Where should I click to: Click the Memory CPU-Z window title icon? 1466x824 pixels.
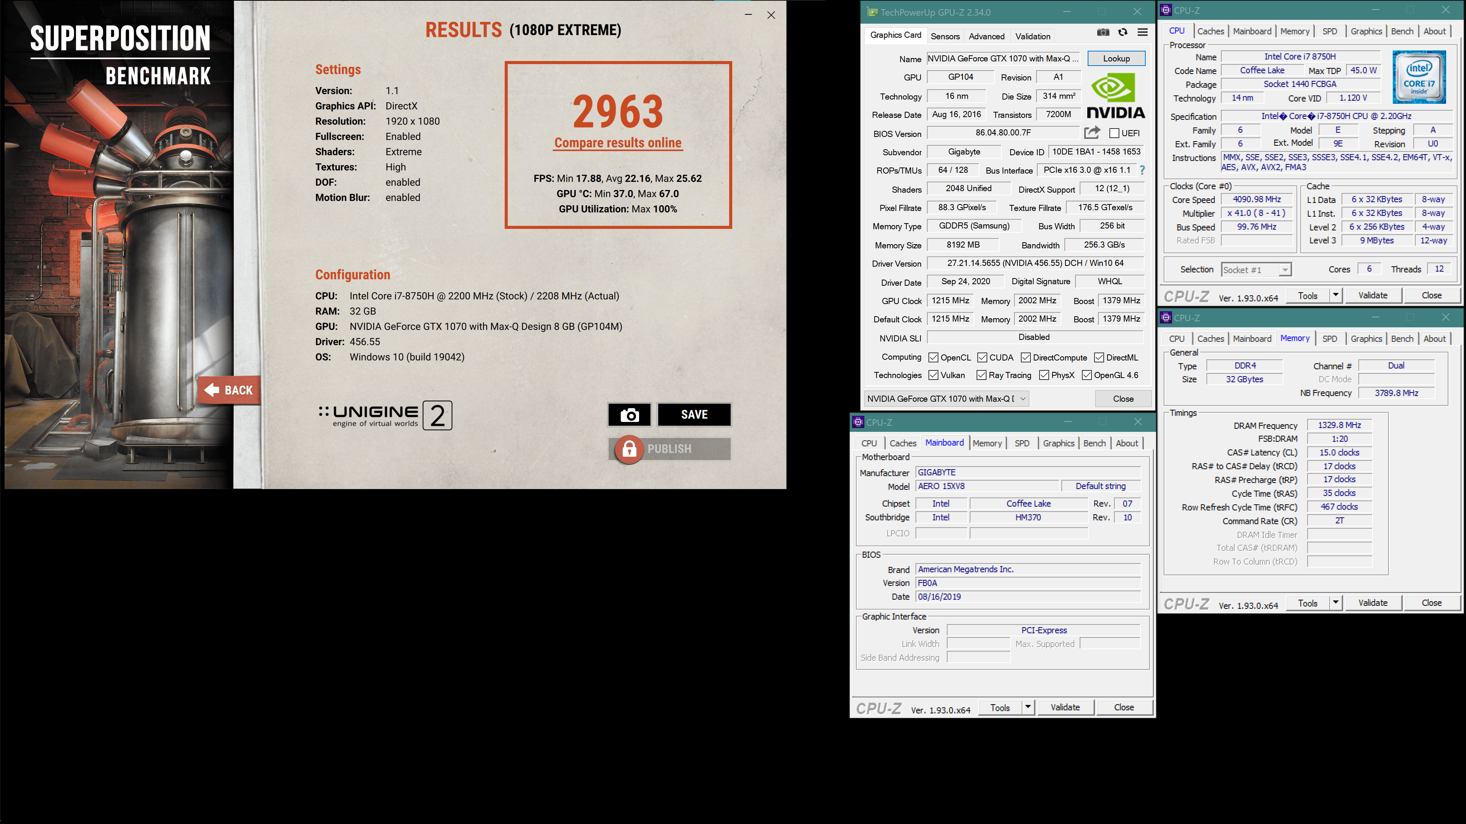1166,317
